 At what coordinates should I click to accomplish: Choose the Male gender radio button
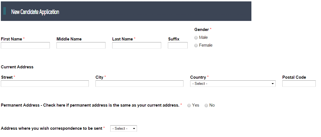tap(196, 38)
